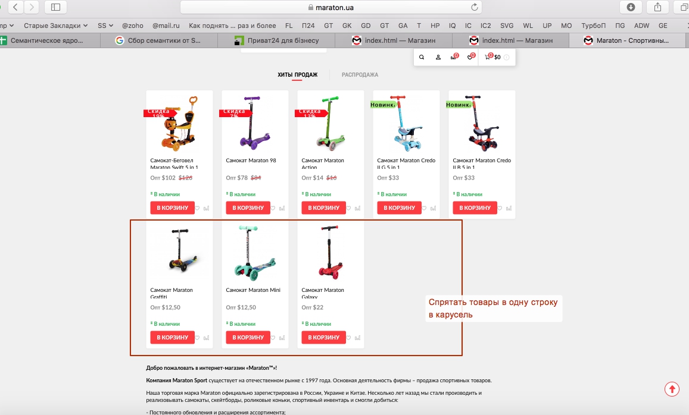Open the user account icon
Screen dimensions: 689x415
coord(438,58)
